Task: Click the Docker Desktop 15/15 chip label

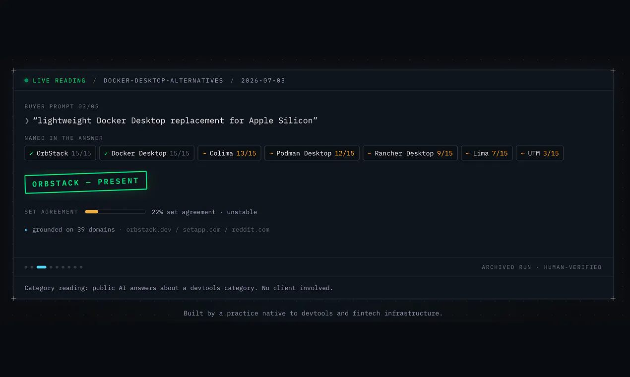Action: pos(147,153)
